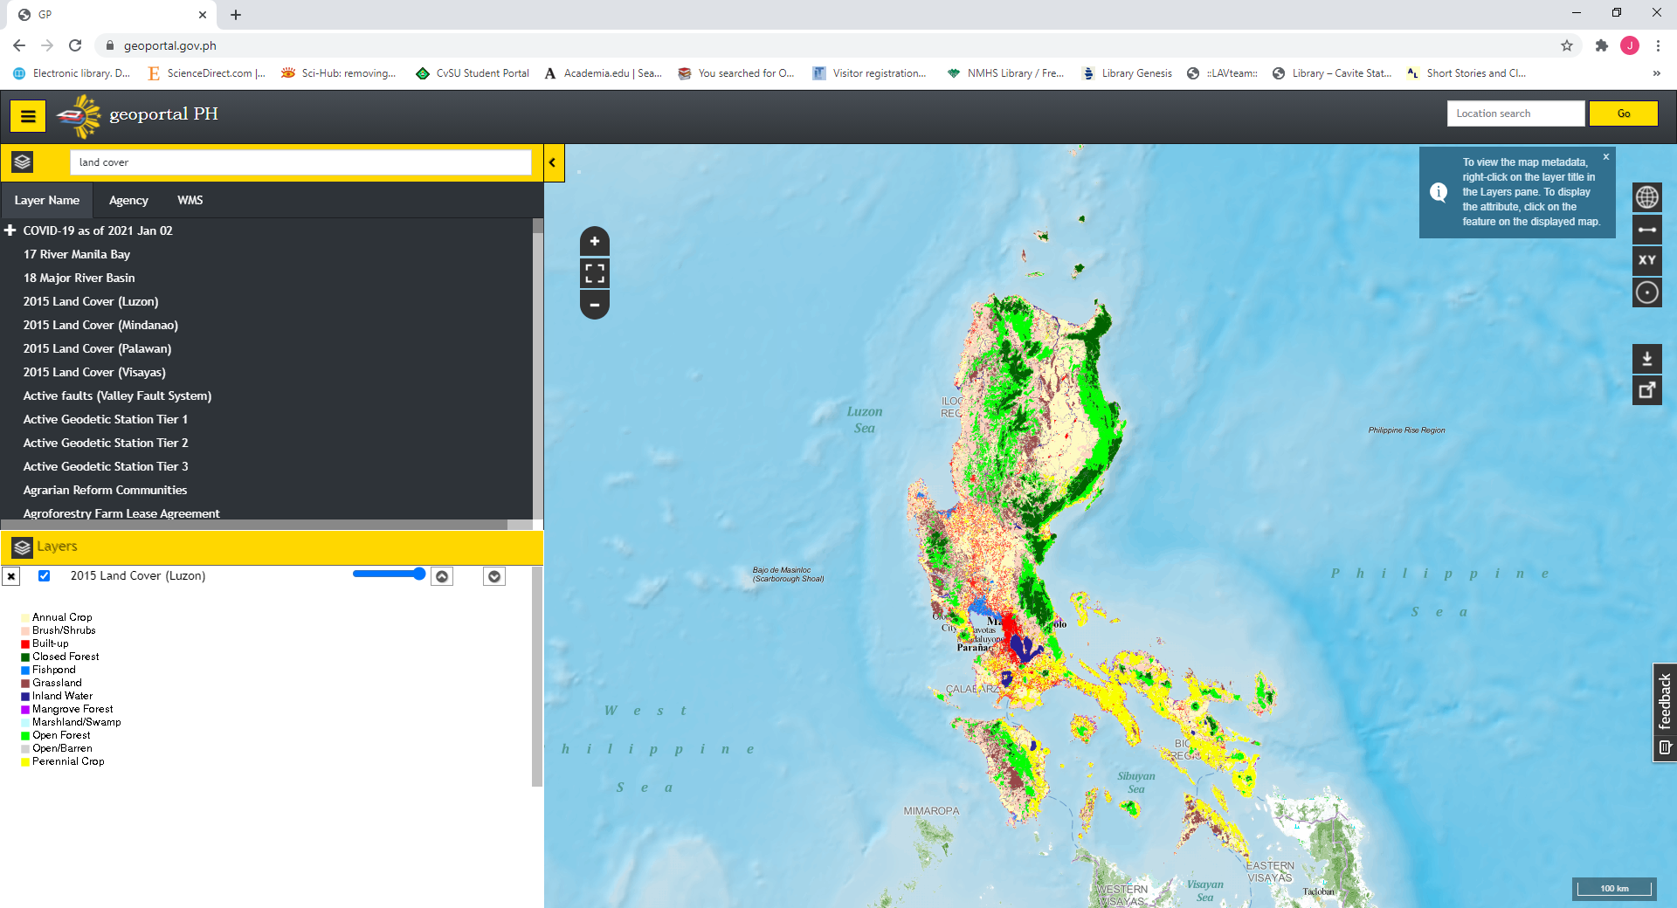1677x908 pixels.
Task: Toggle fullscreen map view
Action: point(595,273)
